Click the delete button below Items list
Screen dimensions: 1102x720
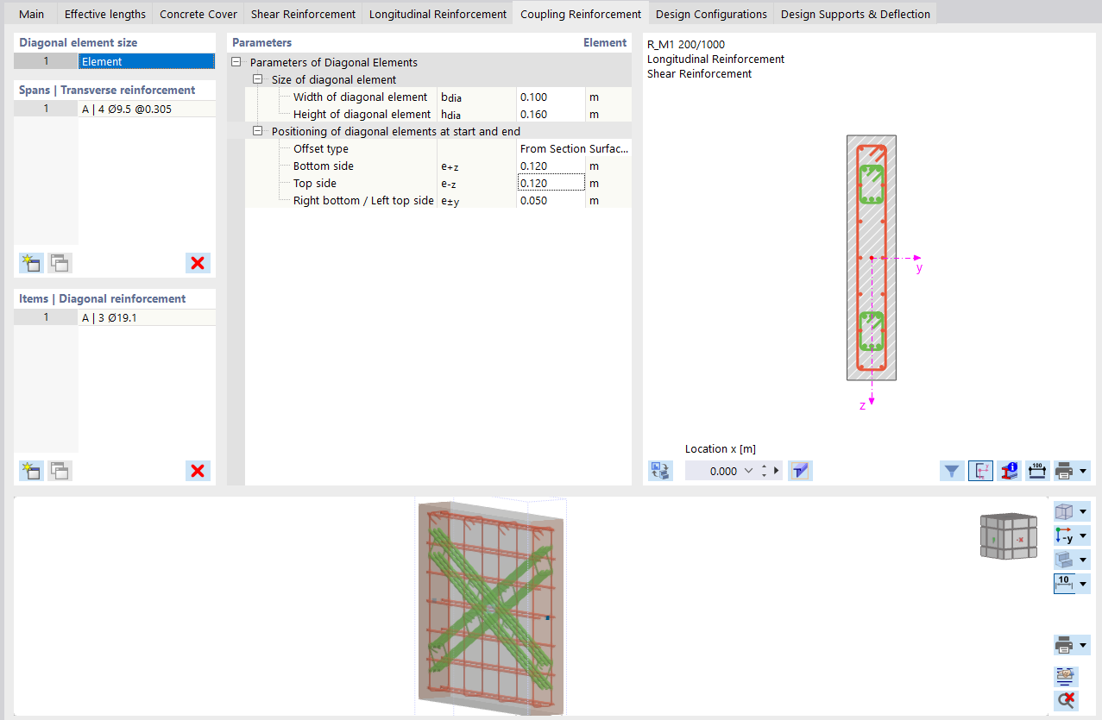coord(197,471)
